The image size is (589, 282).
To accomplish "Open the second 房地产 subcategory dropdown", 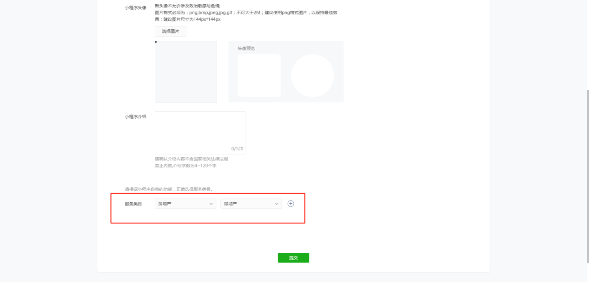I will coord(251,204).
